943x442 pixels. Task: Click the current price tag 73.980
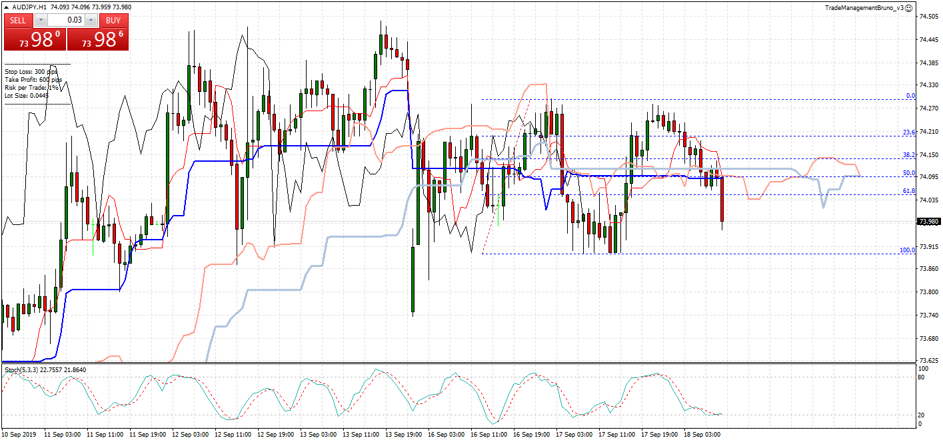(928, 222)
